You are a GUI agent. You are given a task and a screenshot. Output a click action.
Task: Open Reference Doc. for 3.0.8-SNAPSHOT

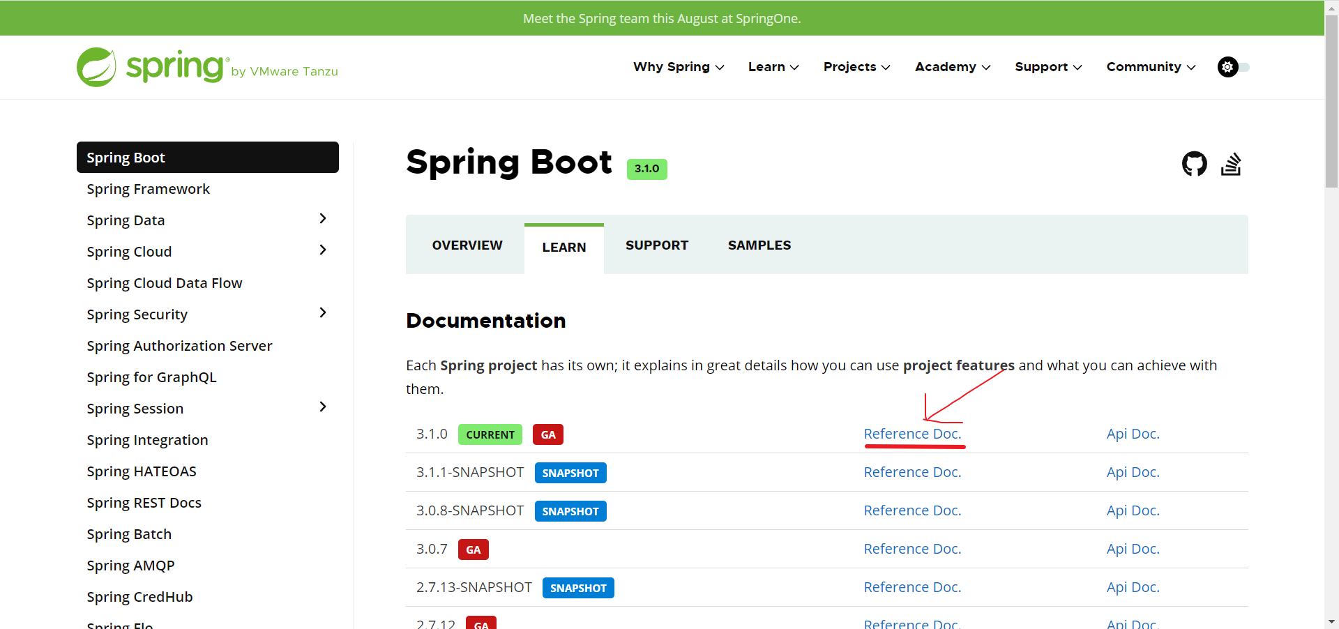pyautogui.click(x=912, y=510)
